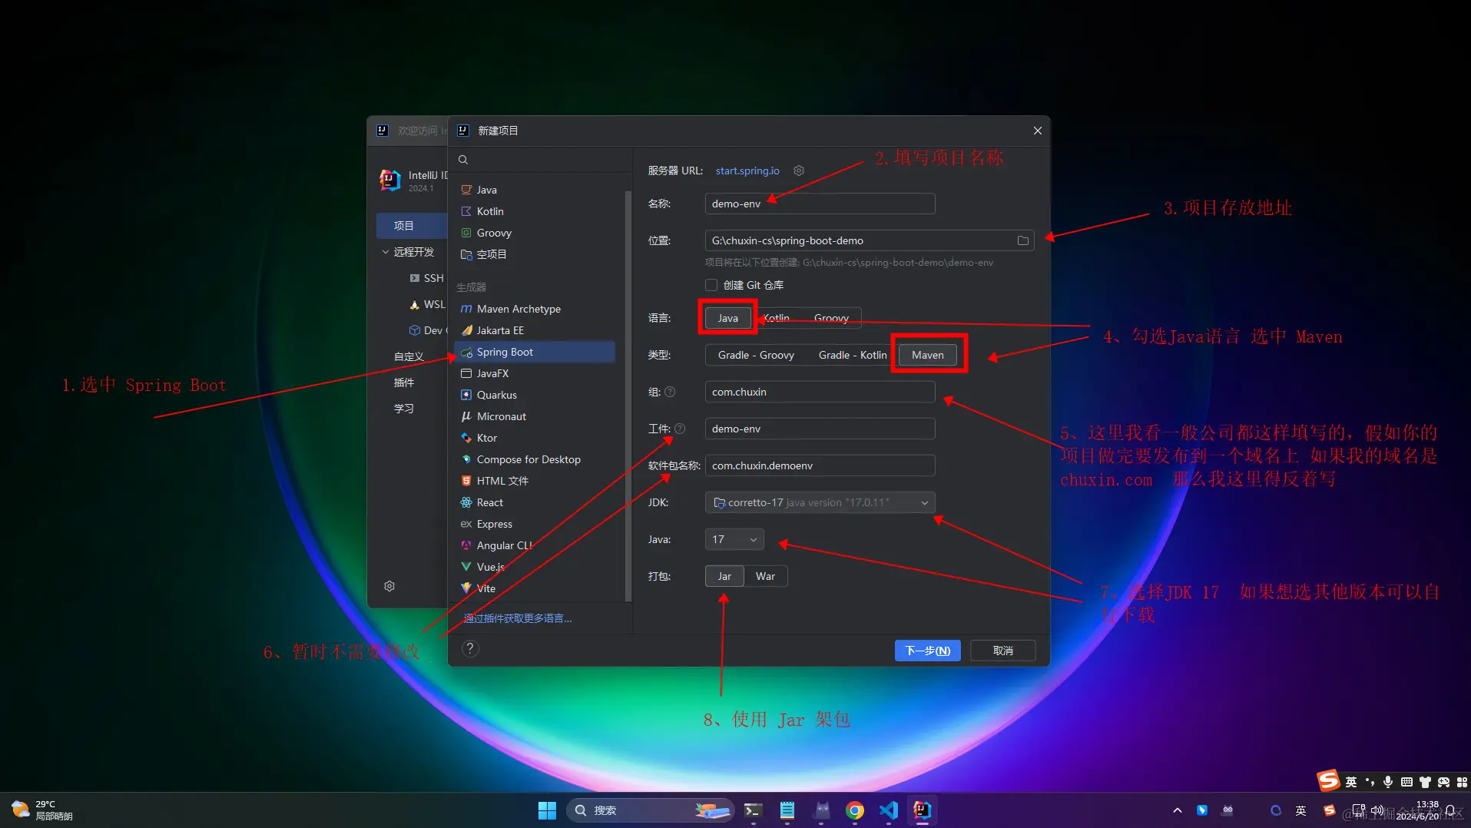Open weather widget on taskbar

[x=43, y=810]
